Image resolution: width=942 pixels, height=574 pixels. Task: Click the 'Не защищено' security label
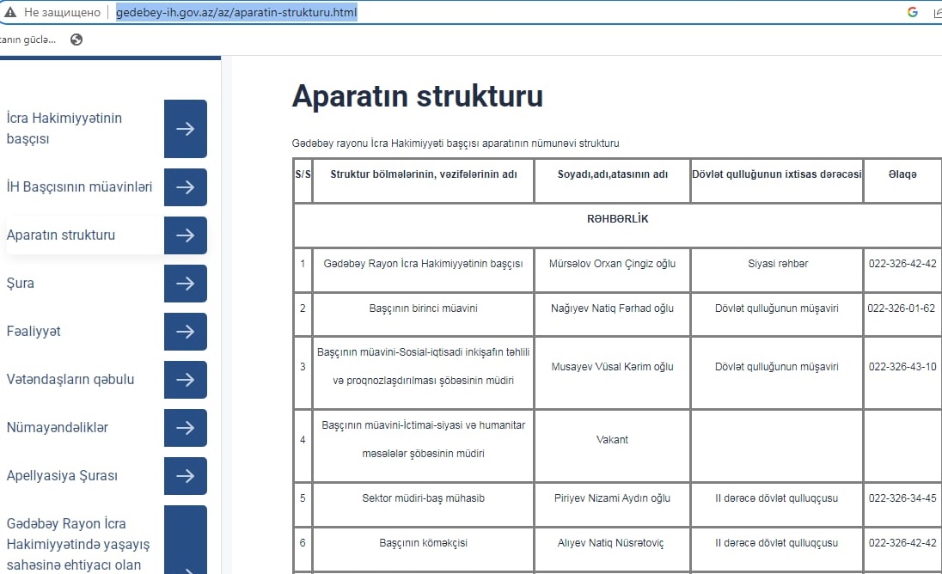tap(62, 12)
